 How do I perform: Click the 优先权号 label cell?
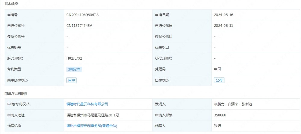pyautogui.click(x=34, y=47)
